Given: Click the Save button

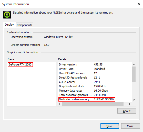Looking at the screenshot, I should click(x=110, y=126).
